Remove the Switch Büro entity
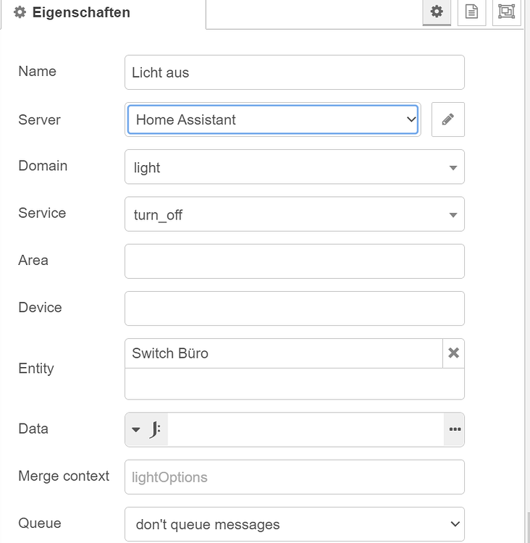Image resolution: width=530 pixels, height=543 pixels. tap(453, 353)
